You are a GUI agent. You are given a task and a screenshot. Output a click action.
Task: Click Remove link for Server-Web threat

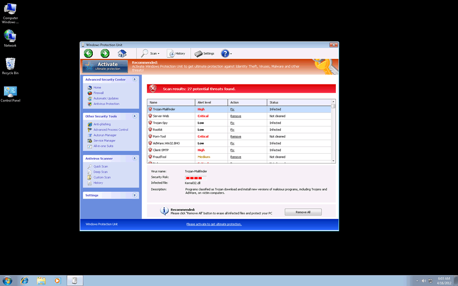pyautogui.click(x=236, y=116)
